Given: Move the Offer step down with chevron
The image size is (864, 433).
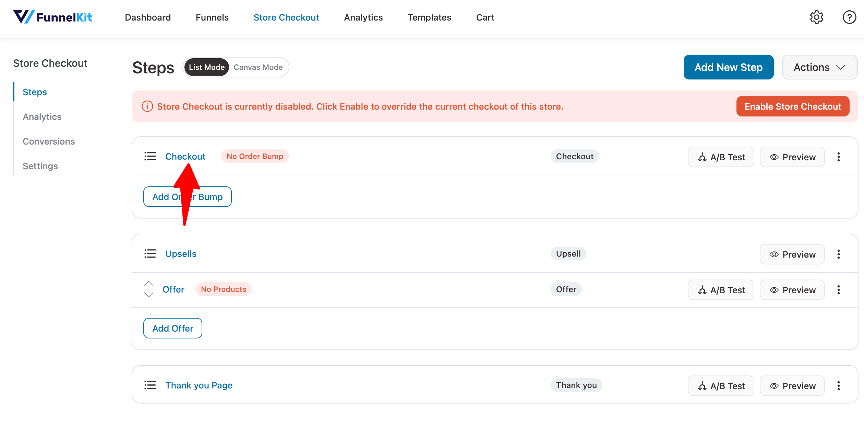Looking at the screenshot, I should click(149, 295).
